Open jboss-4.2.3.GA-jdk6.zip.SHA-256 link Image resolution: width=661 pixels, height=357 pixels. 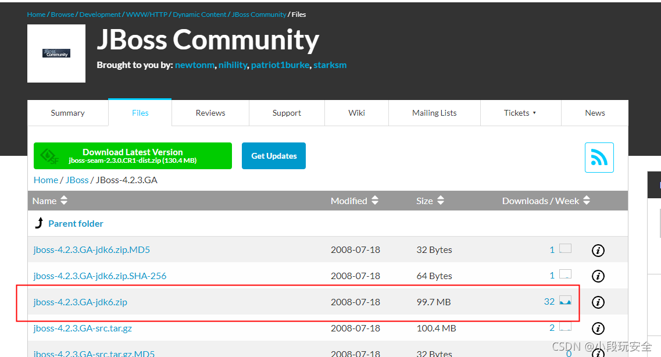click(100, 276)
